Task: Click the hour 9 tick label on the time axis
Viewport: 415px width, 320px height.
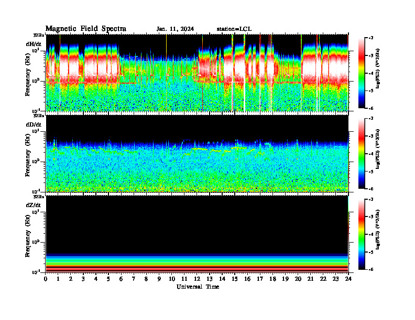Action: tap(159, 279)
